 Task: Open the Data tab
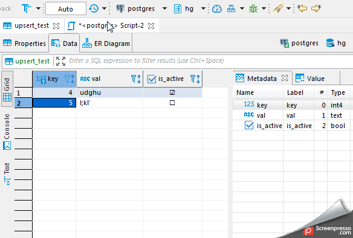(64, 43)
